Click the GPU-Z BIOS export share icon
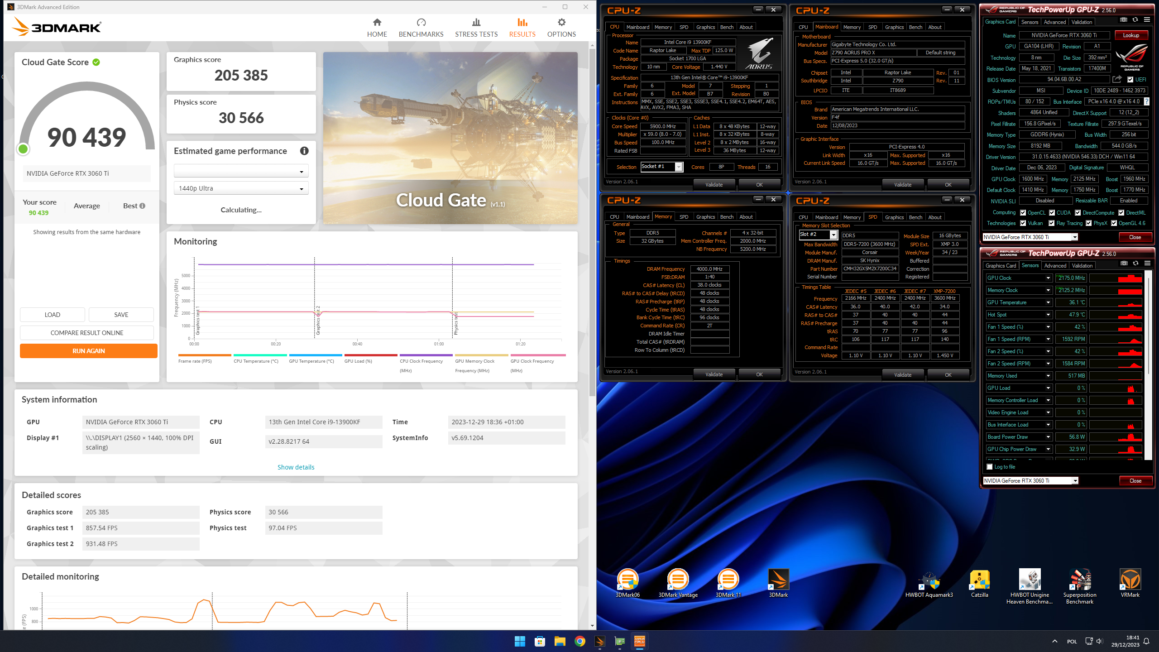Viewport: 1159px width, 652px height. tap(1117, 79)
